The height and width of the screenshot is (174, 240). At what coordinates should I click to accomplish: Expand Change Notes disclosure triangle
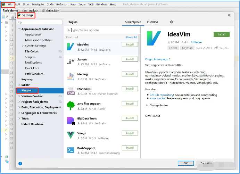tap(147, 105)
